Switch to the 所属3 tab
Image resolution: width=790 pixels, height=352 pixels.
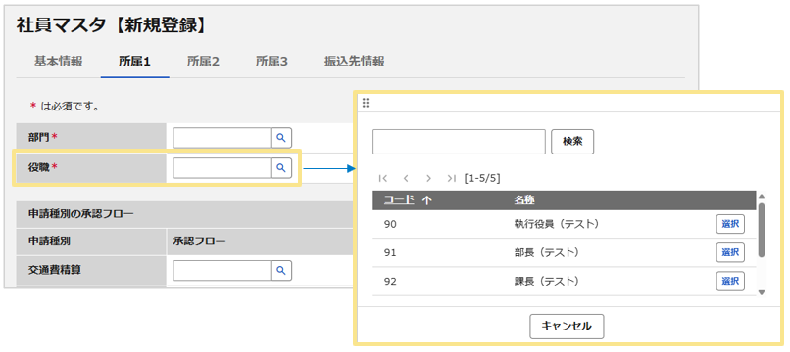[x=272, y=62]
